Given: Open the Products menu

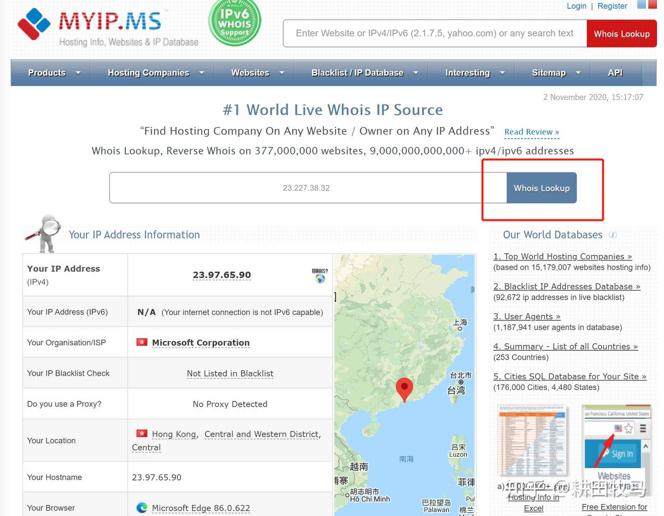Looking at the screenshot, I should click(x=47, y=73).
